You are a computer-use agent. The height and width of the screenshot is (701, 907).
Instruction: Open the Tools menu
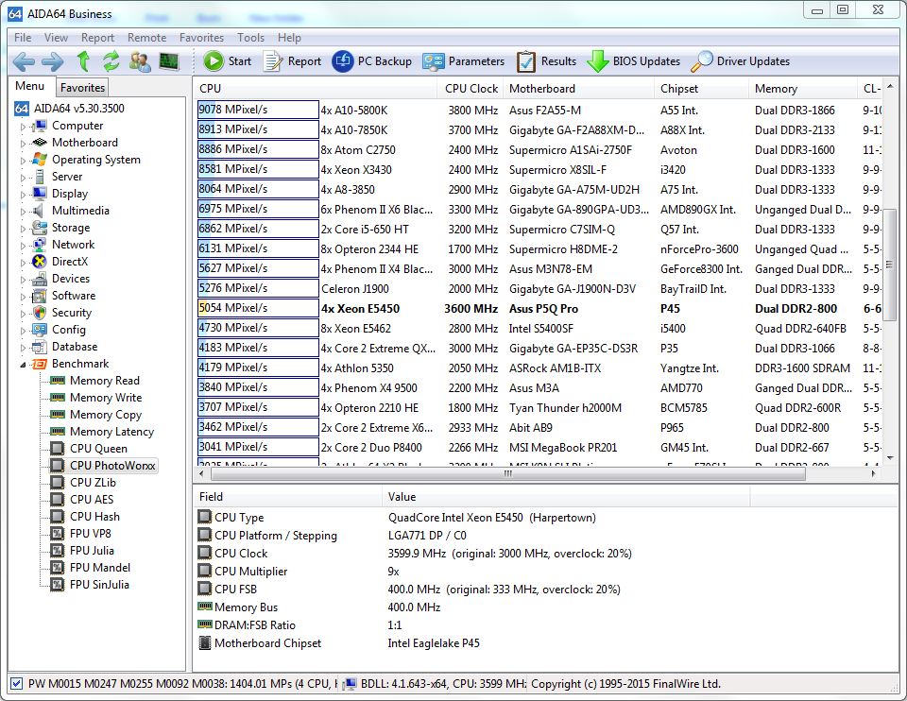pyautogui.click(x=251, y=38)
